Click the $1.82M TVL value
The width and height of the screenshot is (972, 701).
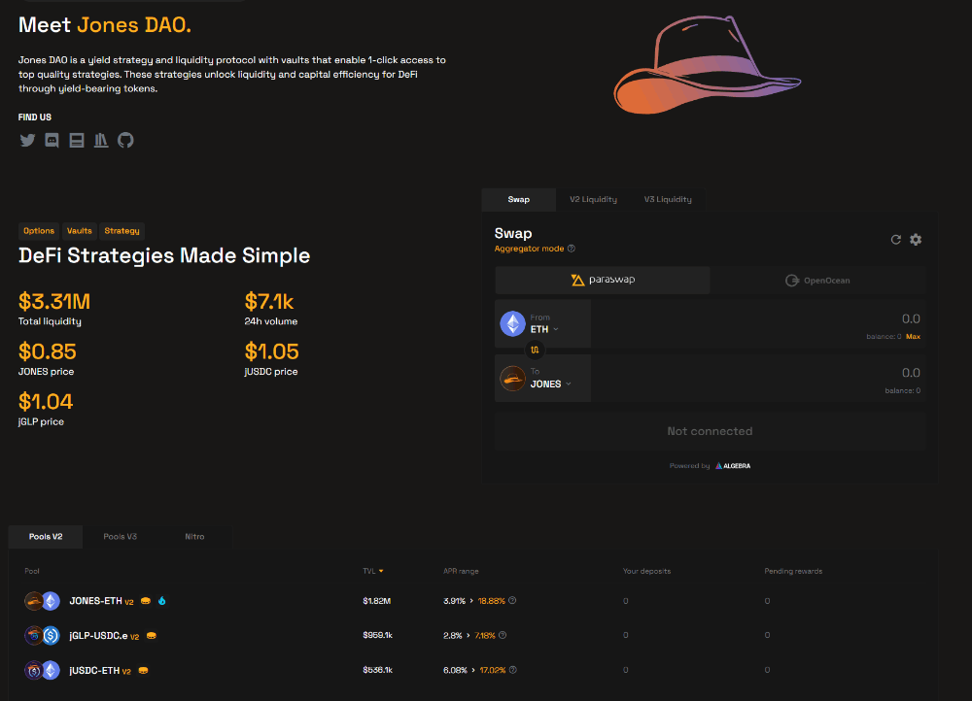(x=377, y=601)
